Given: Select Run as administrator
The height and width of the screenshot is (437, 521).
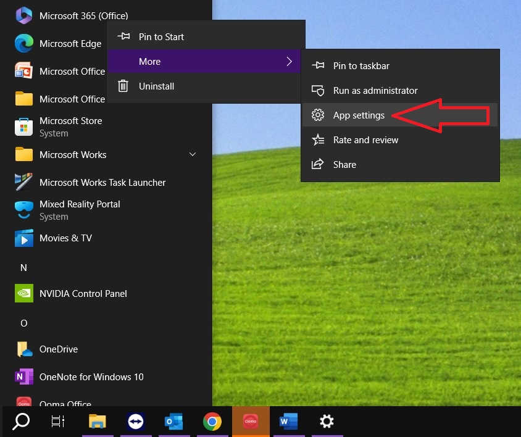Looking at the screenshot, I should (x=400, y=90).
